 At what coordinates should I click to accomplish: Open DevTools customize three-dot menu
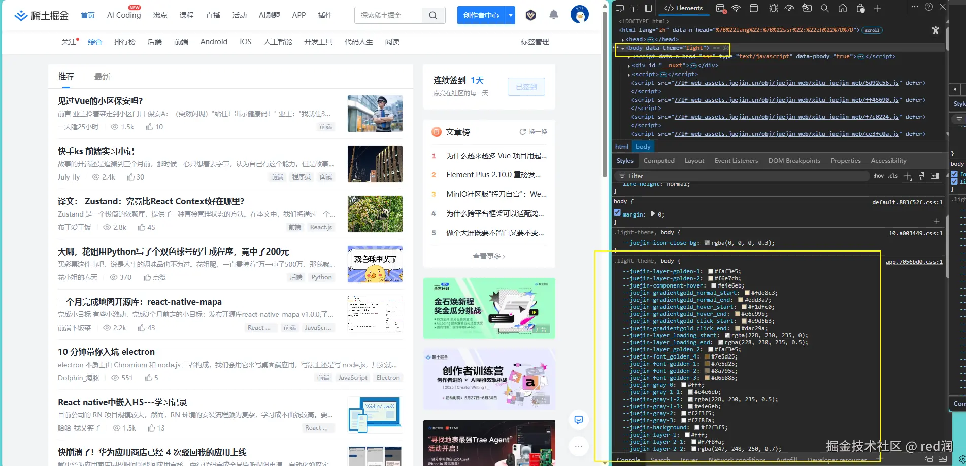tap(915, 7)
